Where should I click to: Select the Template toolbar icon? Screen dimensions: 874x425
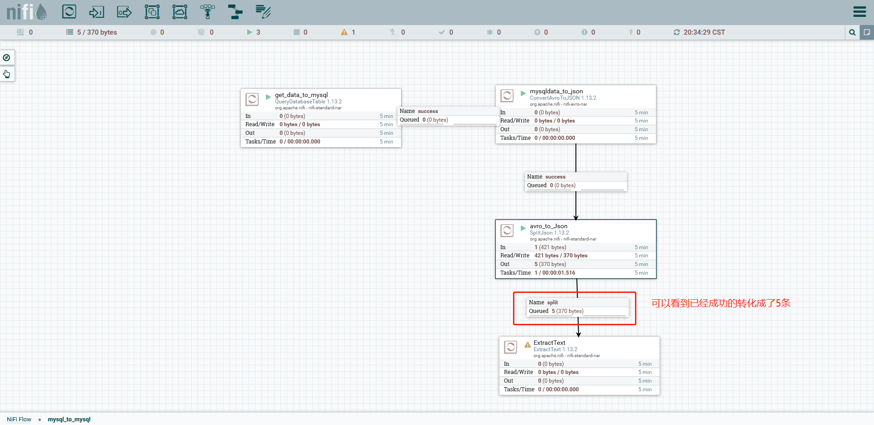click(235, 12)
